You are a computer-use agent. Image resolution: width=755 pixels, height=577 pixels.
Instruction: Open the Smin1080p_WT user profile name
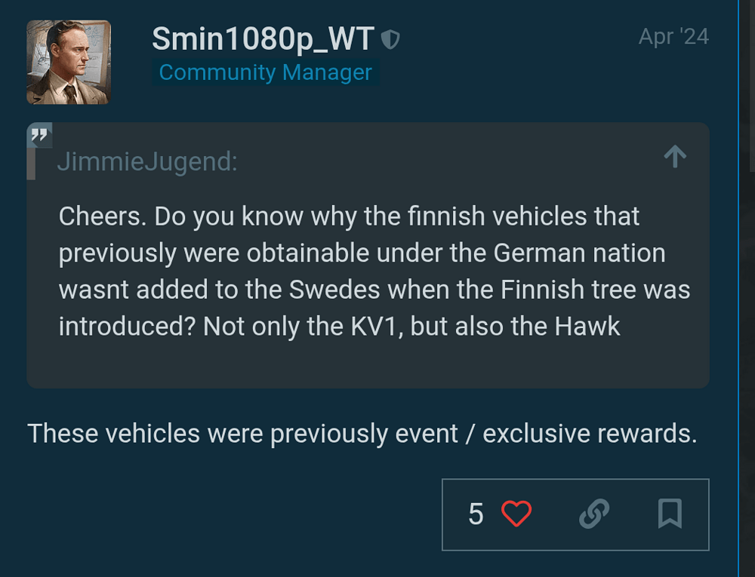[x=263, y=38]
